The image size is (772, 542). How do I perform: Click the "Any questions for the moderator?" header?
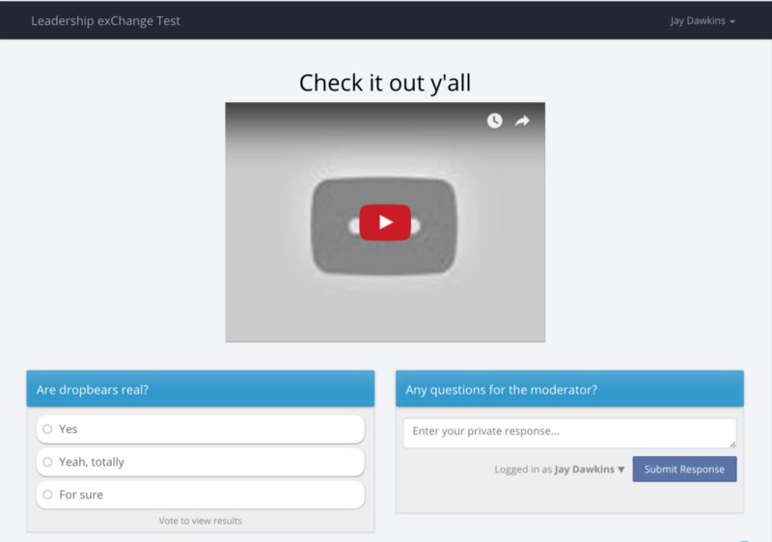coord(569,390)
